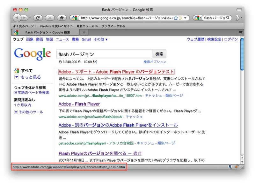Screen dimensions: 255x184
Task: Click the magnifier icon in the search box
Action: pyautogui.click(x=228, y=18)
